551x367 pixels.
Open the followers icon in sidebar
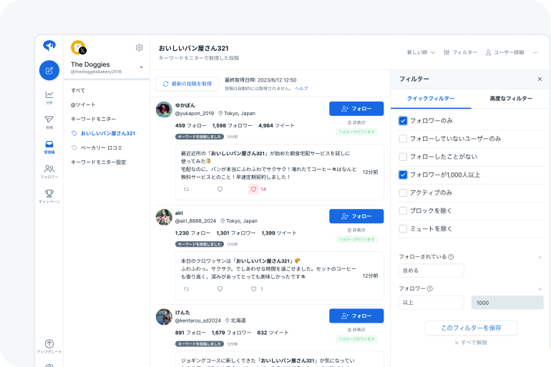pos(49,169)
